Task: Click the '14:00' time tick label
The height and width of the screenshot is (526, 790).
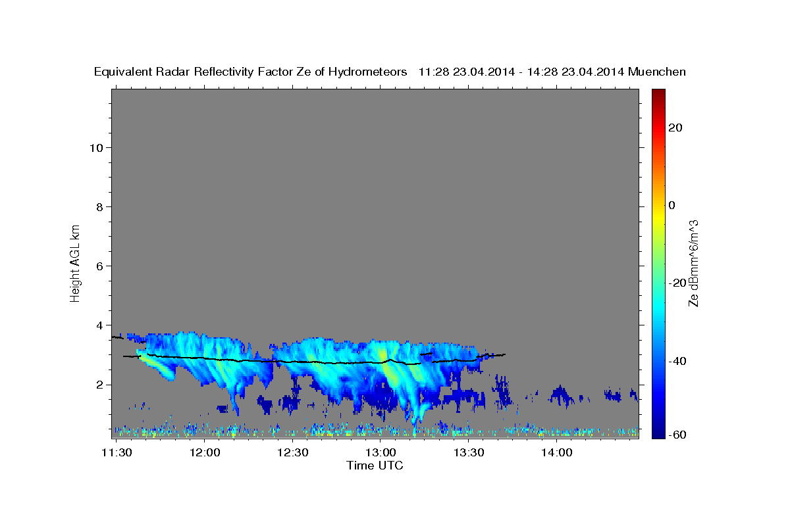Action: pyautogui.click(x=557, y=452)
